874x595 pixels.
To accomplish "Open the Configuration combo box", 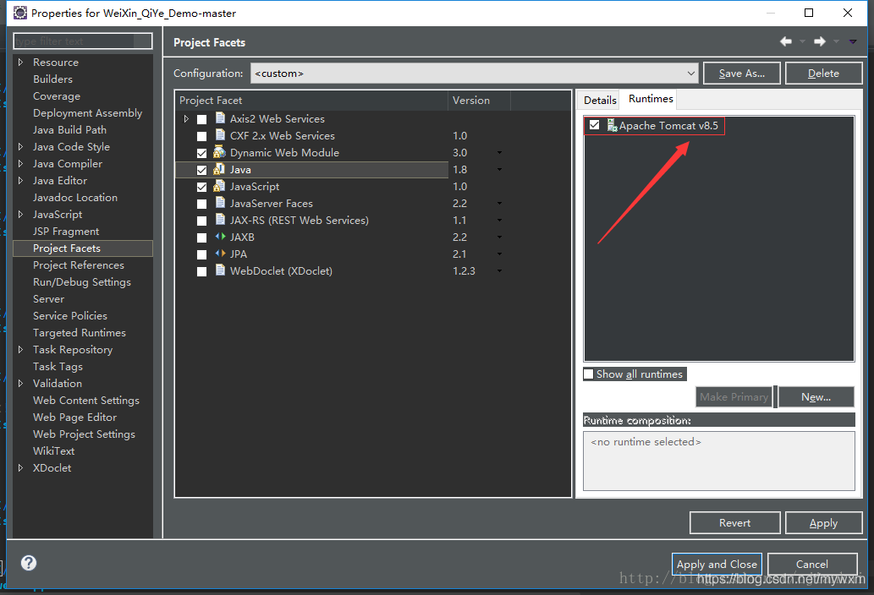I will coord(474,73).
